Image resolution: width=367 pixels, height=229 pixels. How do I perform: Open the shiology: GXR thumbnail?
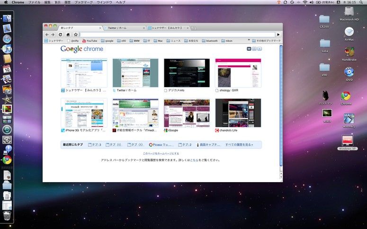pyautogui.click(x=238, y=73)
